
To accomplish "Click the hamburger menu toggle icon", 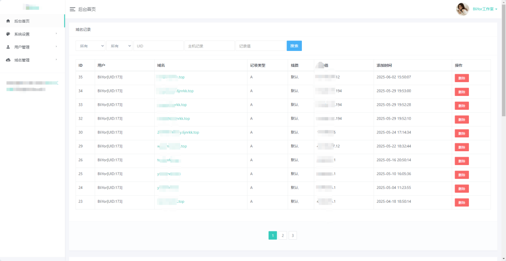I will (73, 9).
